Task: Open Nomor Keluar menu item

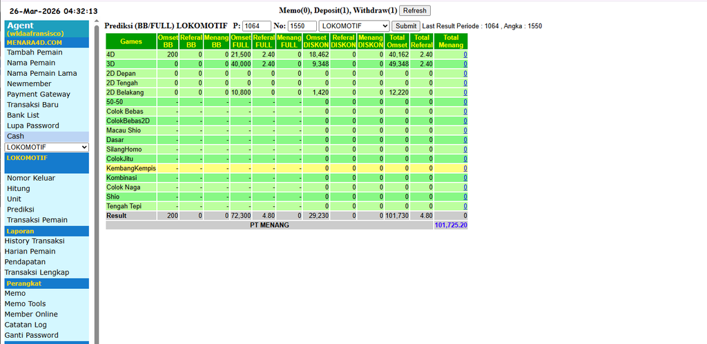Action: click(x=31, y=178)
